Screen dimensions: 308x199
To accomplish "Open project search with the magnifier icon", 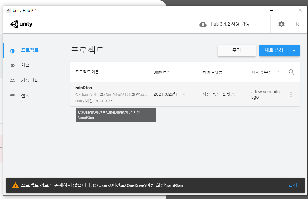I will point(291,72).
